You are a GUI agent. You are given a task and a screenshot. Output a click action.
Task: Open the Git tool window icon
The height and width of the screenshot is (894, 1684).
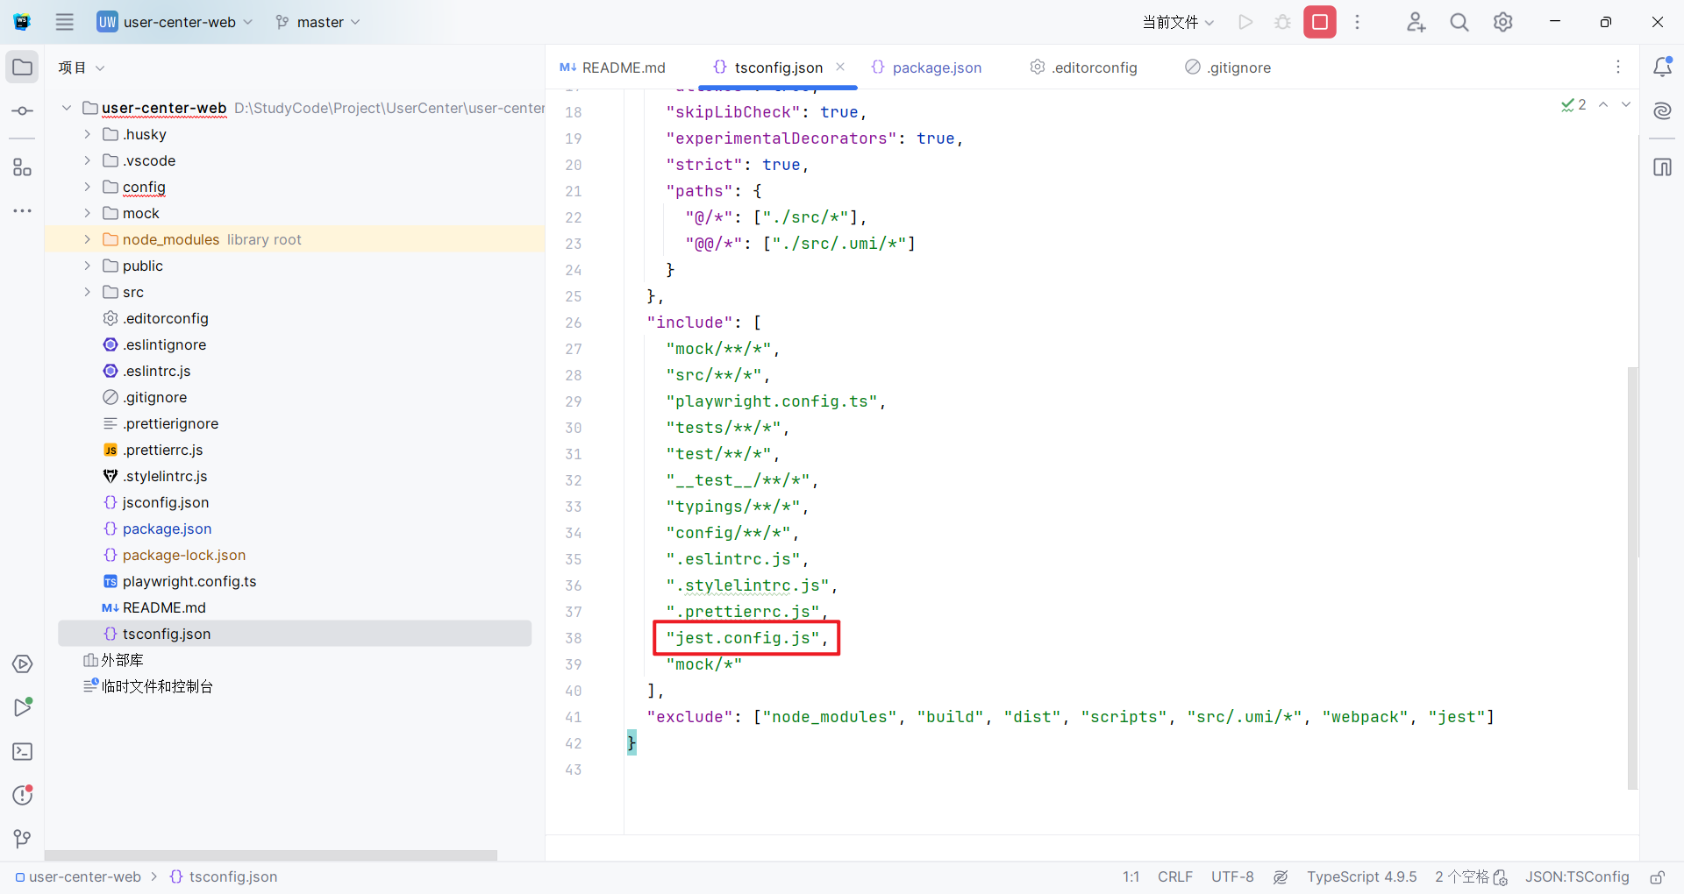23,839
